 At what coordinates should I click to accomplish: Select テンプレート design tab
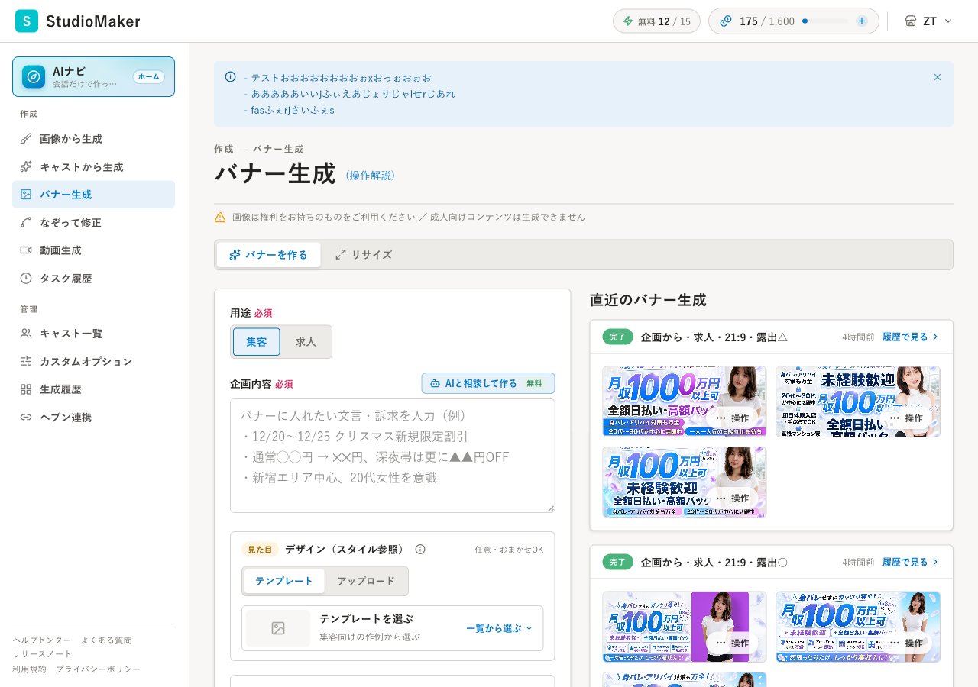pyautogui.click(x=284, y=581)
